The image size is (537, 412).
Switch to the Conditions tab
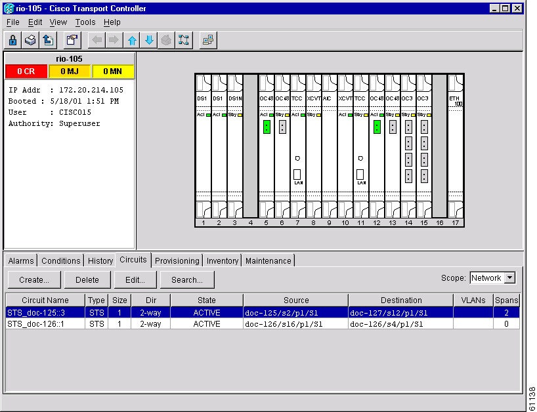60,260
